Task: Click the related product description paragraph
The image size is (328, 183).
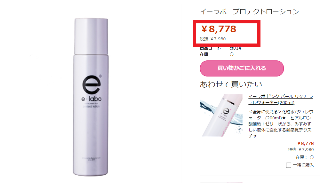Action: [281, 124]
